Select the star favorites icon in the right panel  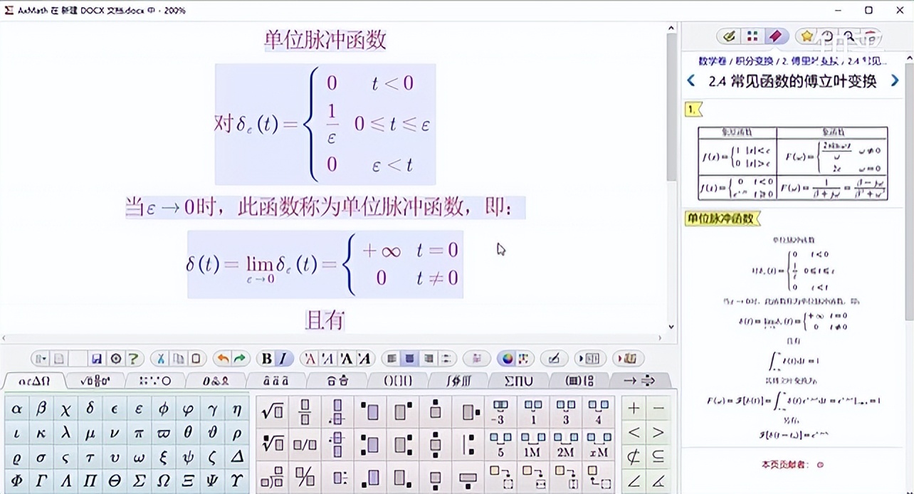(x=805, y=36)
